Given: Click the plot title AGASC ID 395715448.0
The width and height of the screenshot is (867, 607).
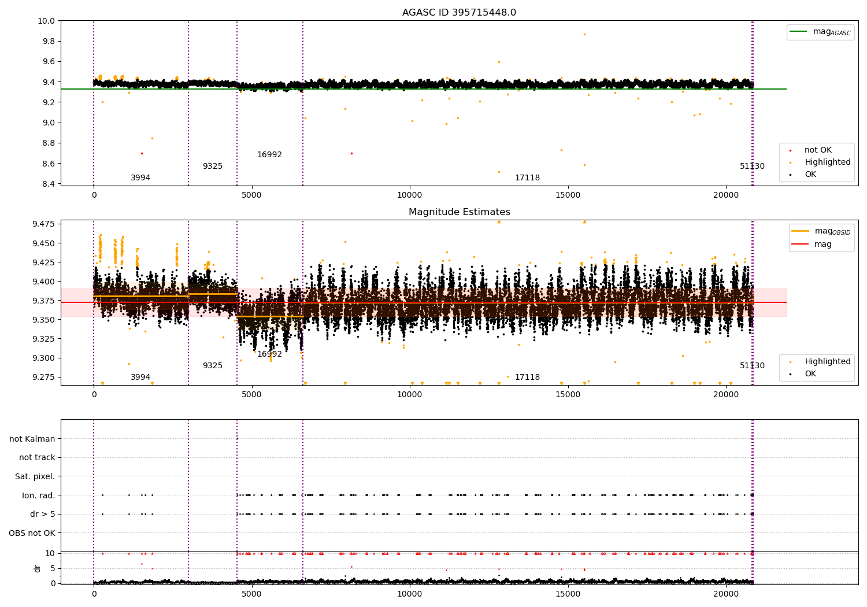Looking at the screenshot, I should tap(459, 13).
